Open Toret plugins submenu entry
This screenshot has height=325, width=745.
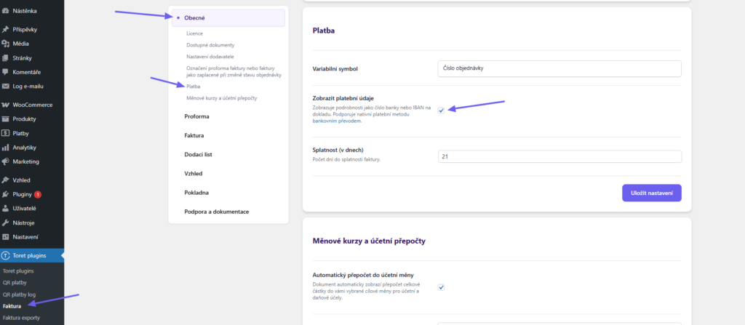[x=18, y=270]
